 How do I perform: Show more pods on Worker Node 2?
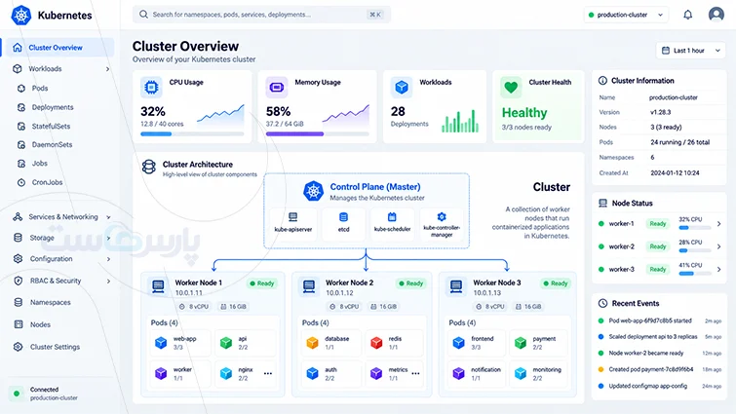[x=415, y=374]
